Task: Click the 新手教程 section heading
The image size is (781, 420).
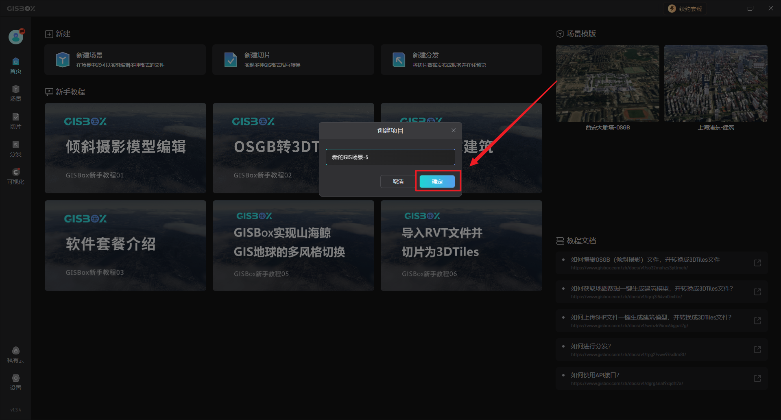Action: [65, 92]
